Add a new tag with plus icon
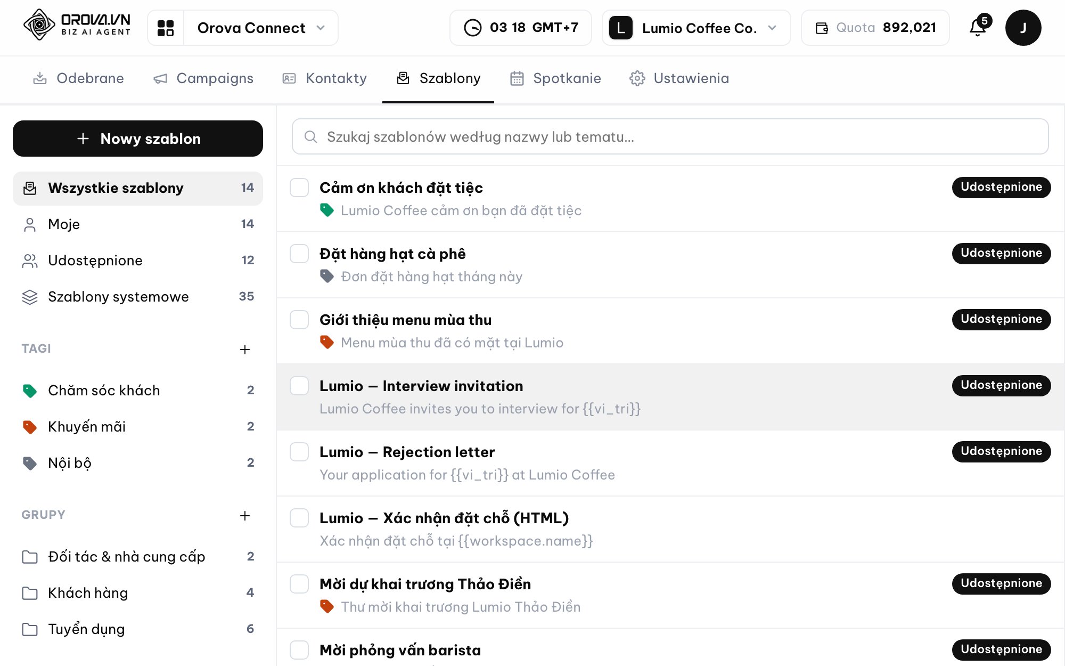 click(245, 350)
